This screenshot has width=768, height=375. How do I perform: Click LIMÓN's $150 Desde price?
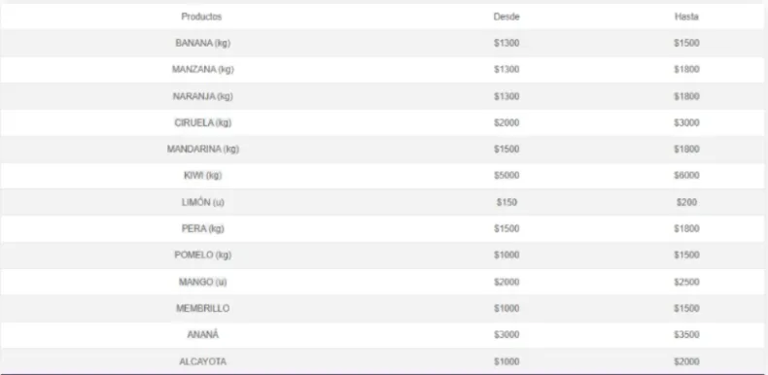506,202
